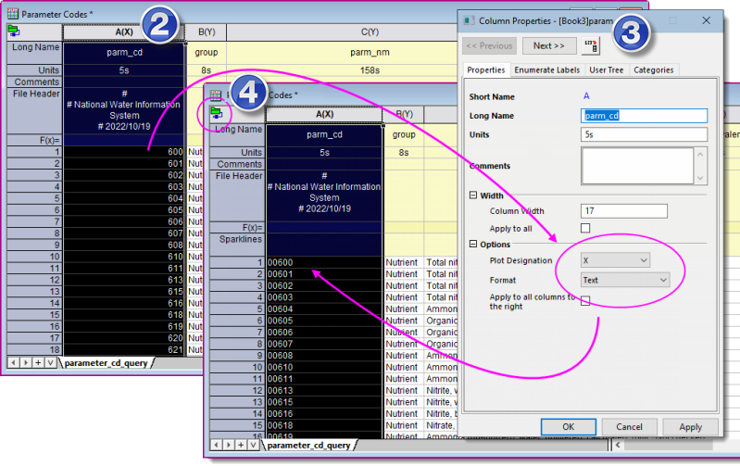Click the << Previous button
The width and height of the screenshot is (740, 466).
click(x=489, y=45)
